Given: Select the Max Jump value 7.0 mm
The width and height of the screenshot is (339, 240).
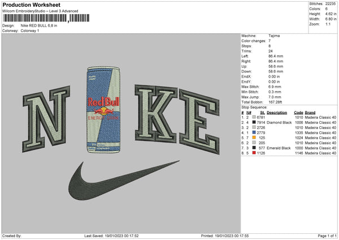Looking at the screenshot, I should coord(275,97).
